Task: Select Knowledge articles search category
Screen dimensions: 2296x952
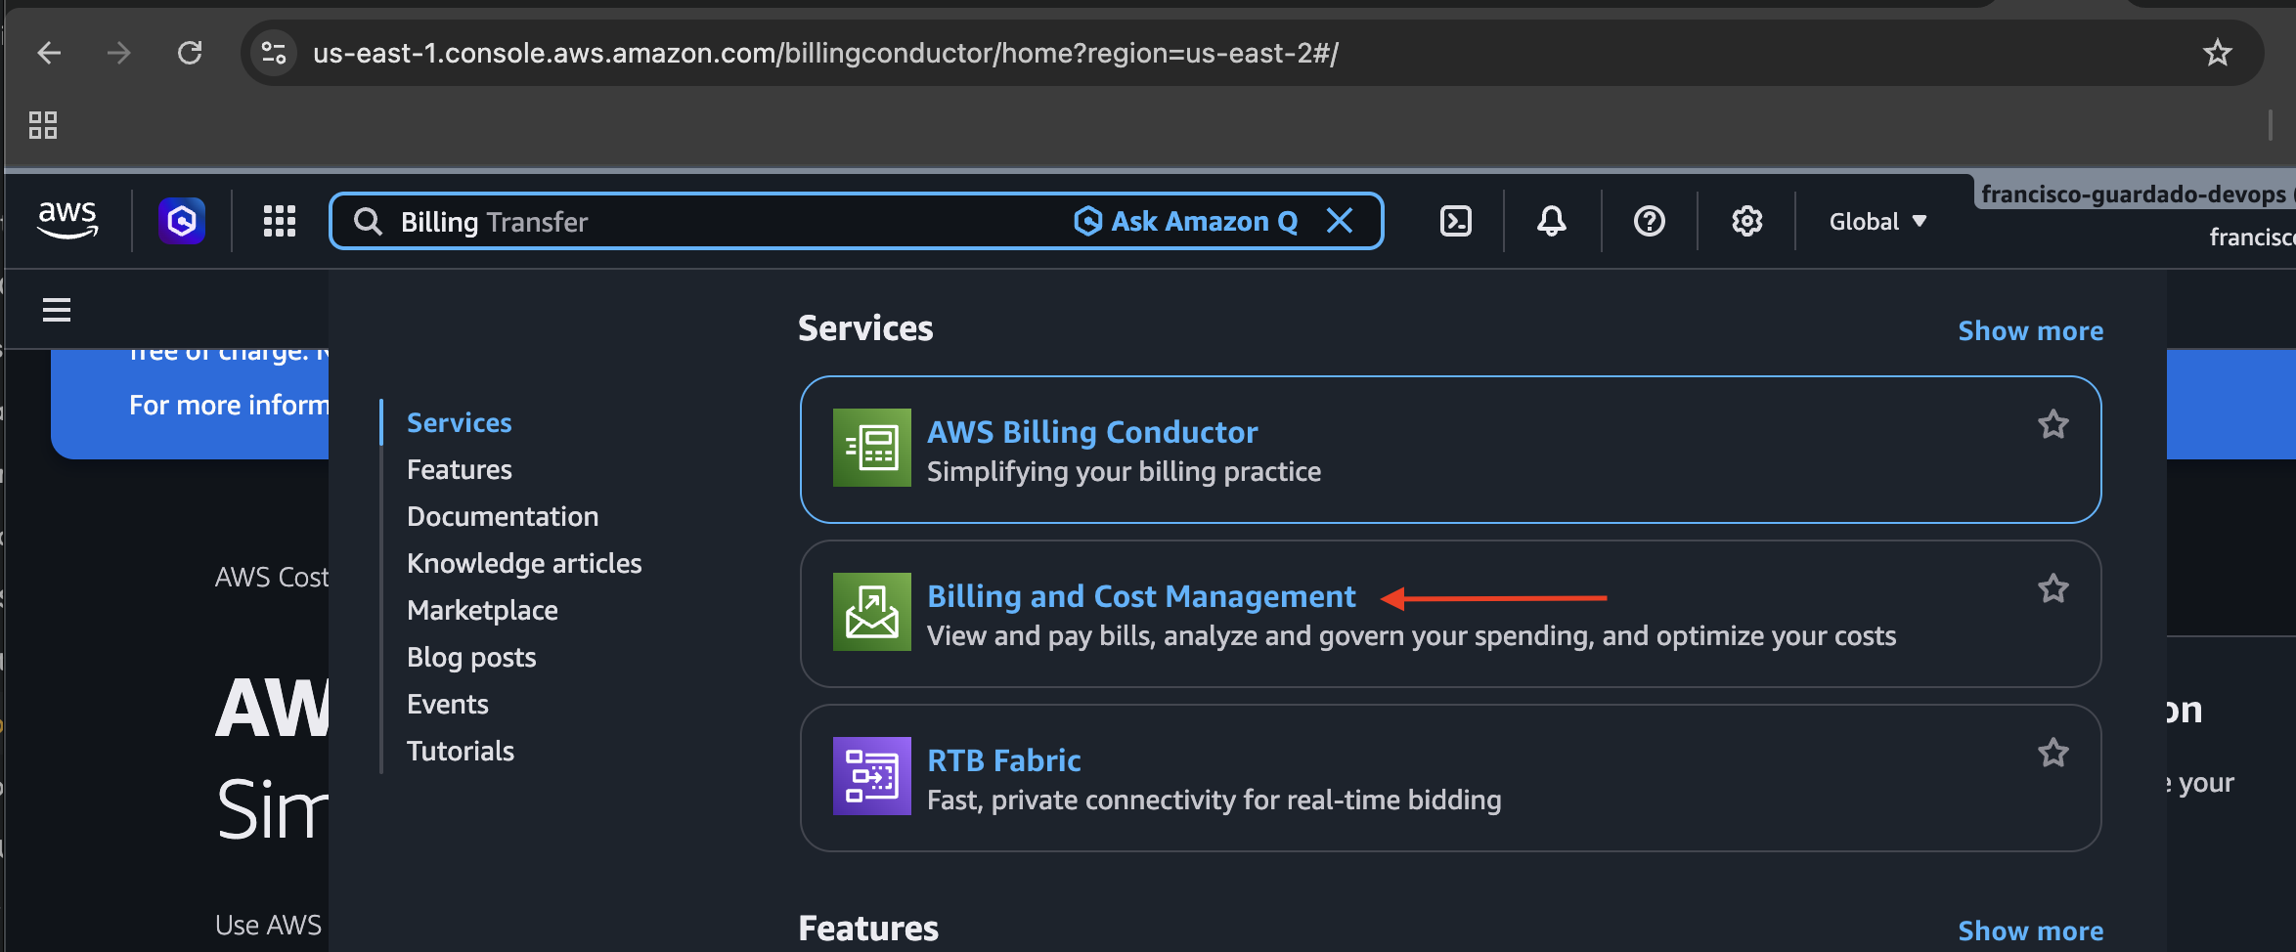Action: (524, 563)
